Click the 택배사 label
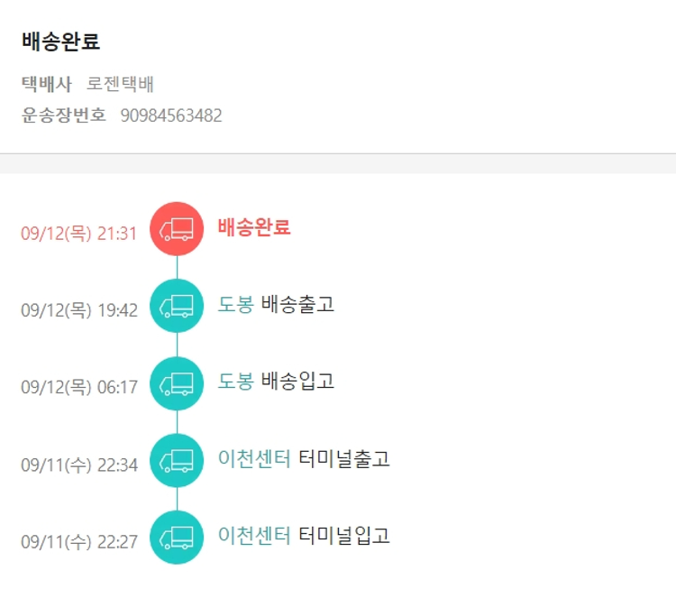The height and width of the screenshot is (589, 676). click(x=47, y=85)
